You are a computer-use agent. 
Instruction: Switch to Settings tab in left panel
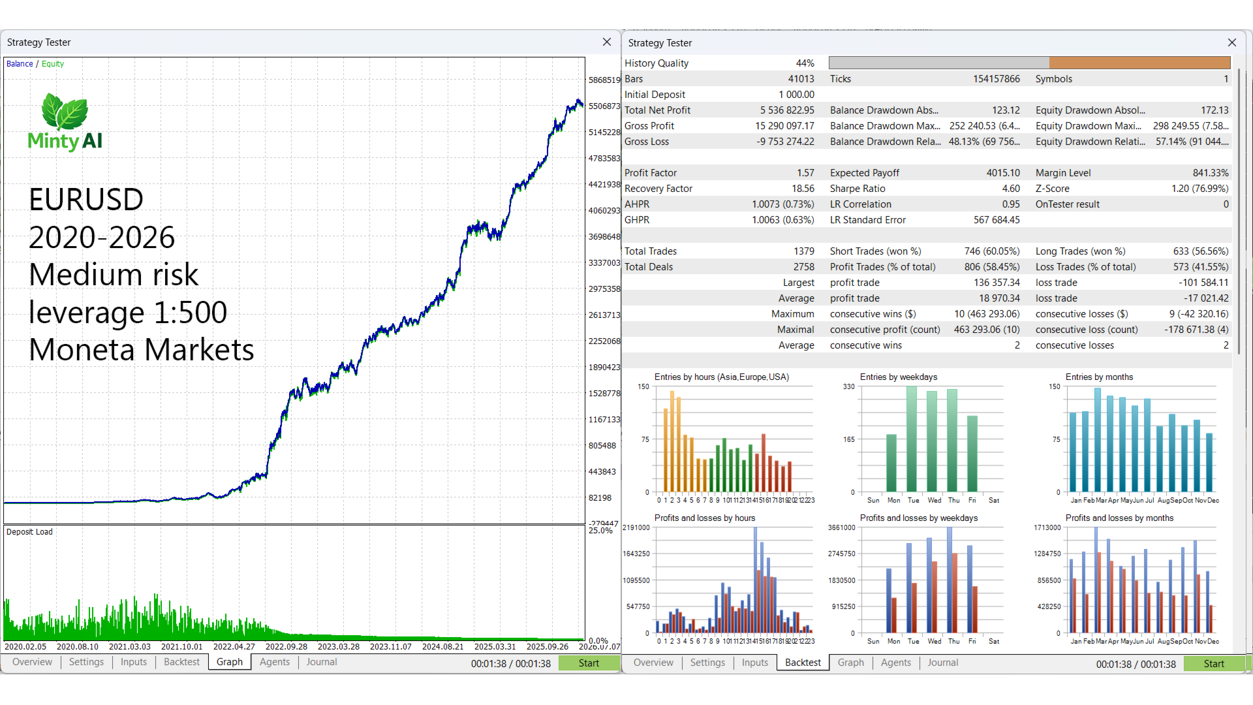[86, 662]
